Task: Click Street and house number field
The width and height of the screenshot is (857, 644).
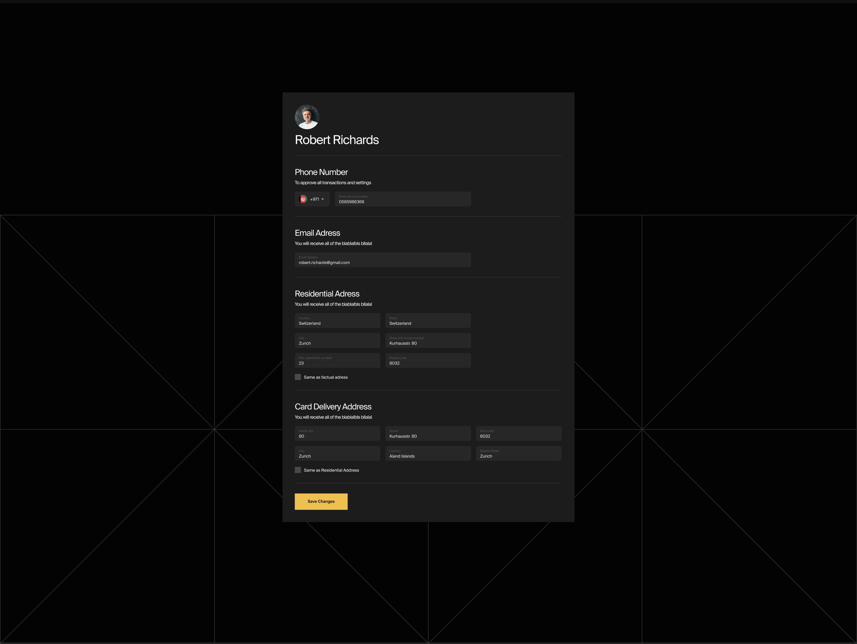Action: coord(428,340)
